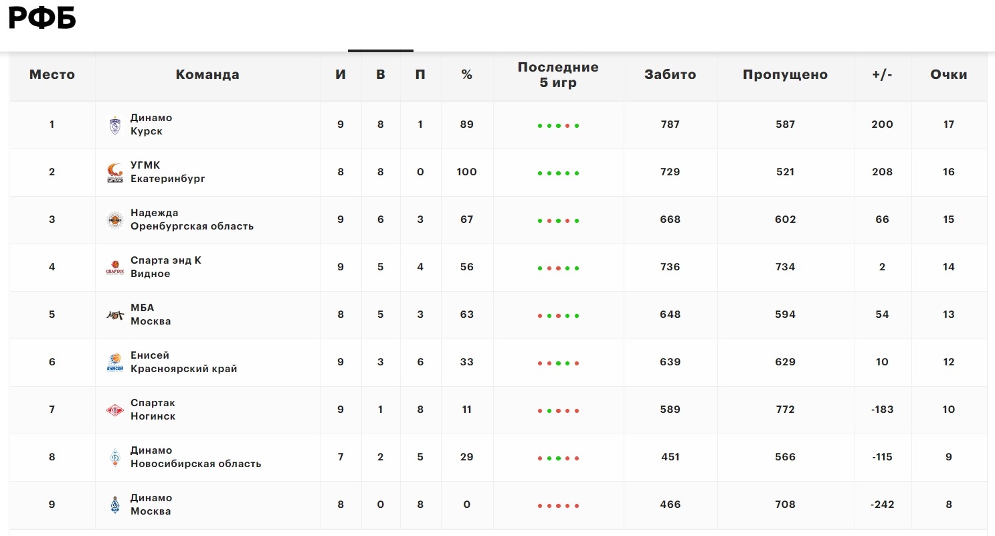Click the Последние 5 игр column header
The image size is (995, 536).
coord(558,75)
